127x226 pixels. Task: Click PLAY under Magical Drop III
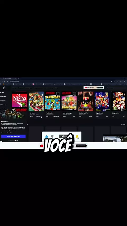point(97,116)
